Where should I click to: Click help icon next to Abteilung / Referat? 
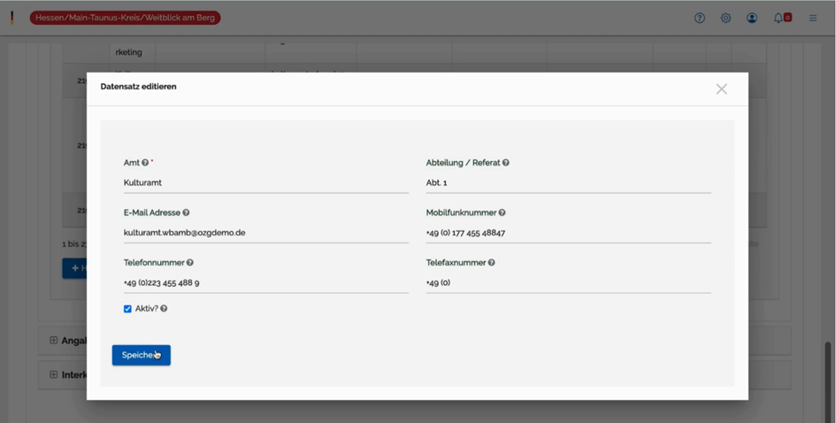point(506,163)
